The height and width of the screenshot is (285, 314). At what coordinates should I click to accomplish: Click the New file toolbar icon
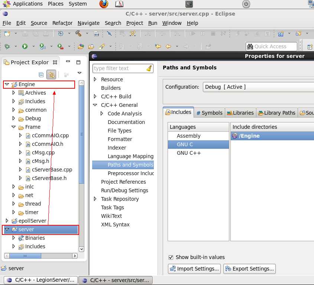point(7,33)
